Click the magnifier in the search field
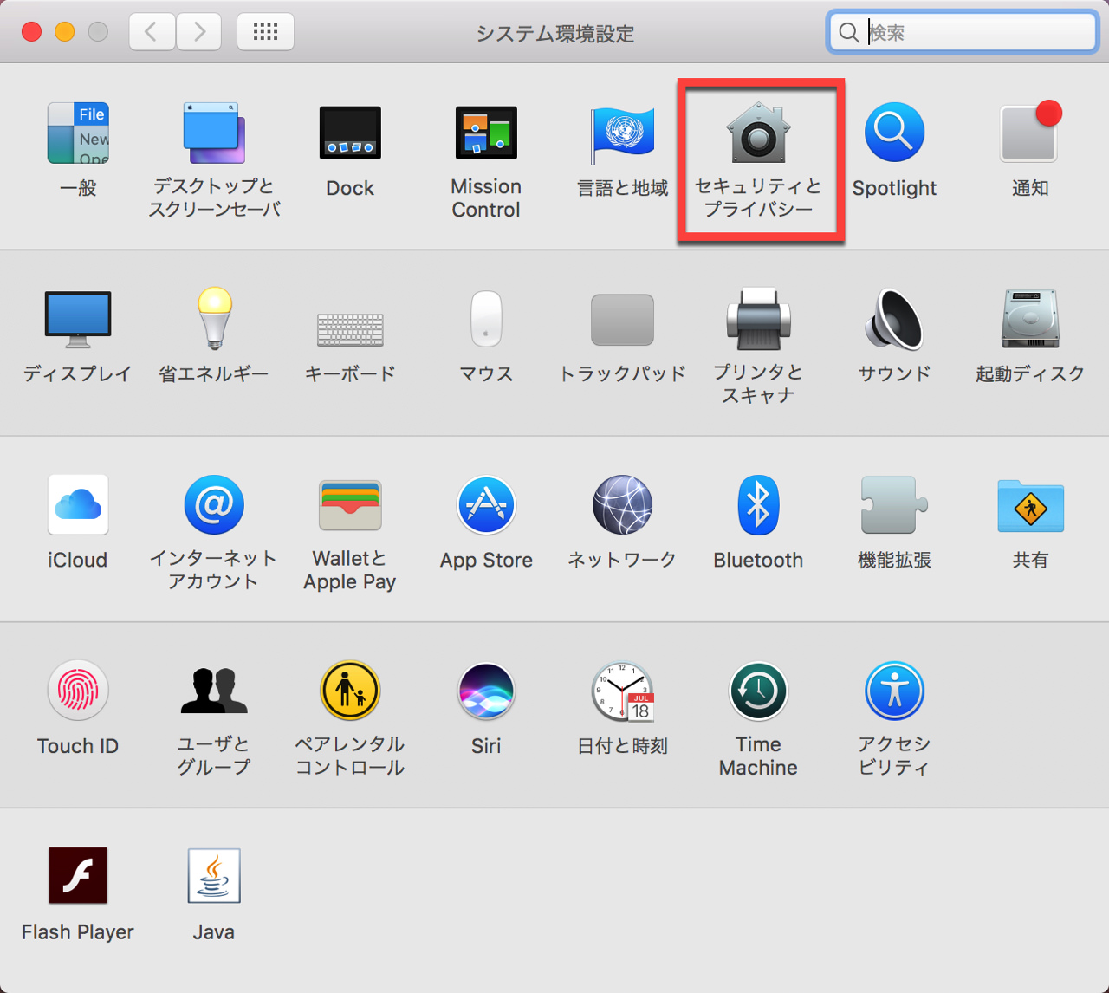Image resolution: width=1109 pixels, height=993 pixels. coord(849,33)
